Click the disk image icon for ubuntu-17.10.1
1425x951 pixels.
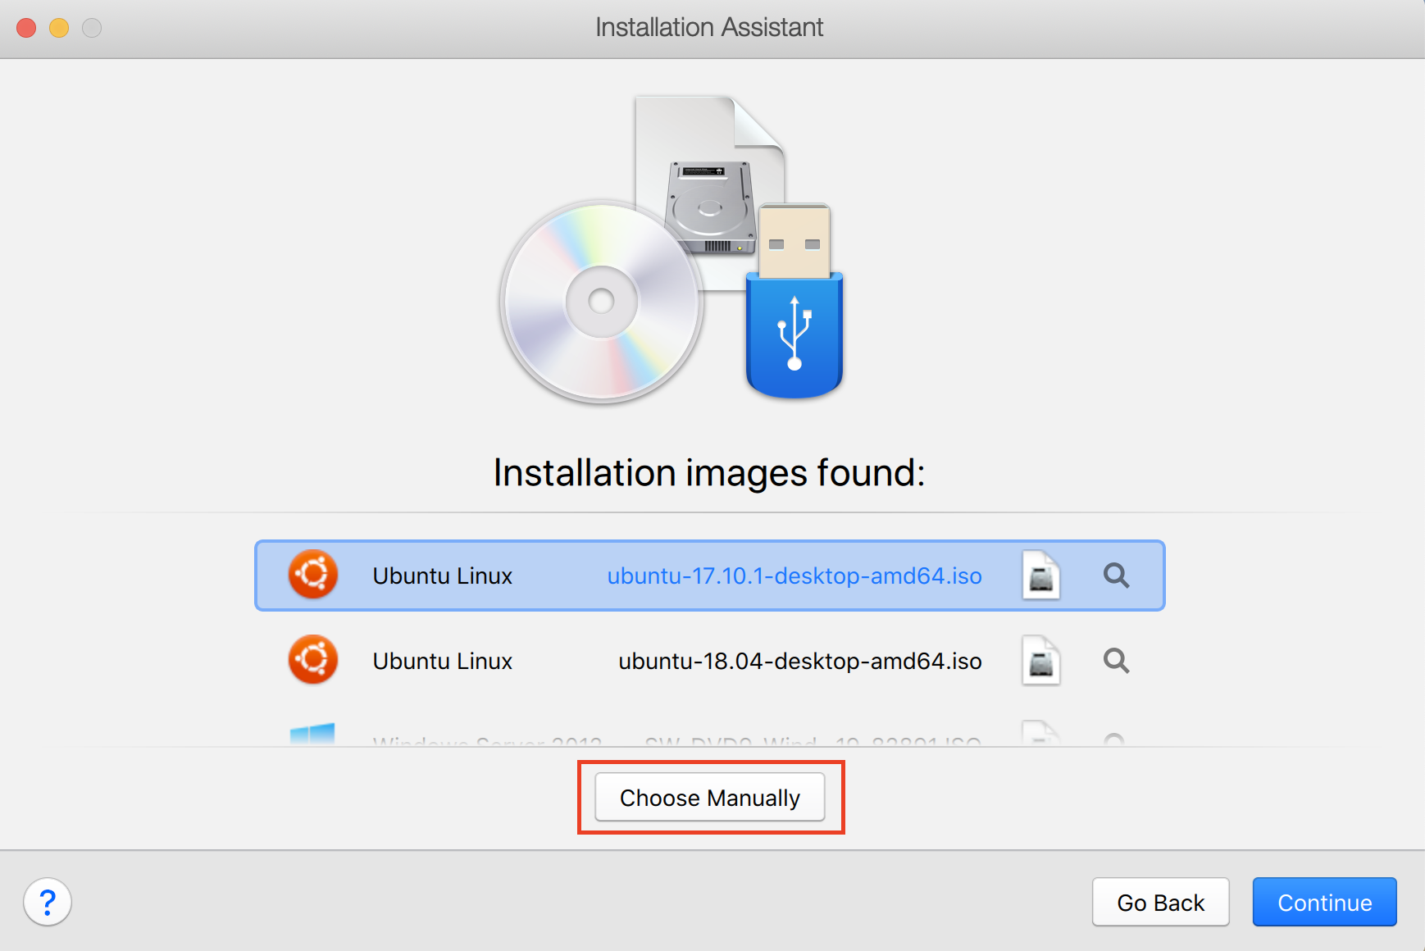click(x=1040, y=576)
